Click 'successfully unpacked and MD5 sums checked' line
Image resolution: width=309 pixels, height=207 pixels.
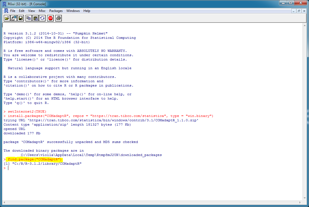coord(71,142)
